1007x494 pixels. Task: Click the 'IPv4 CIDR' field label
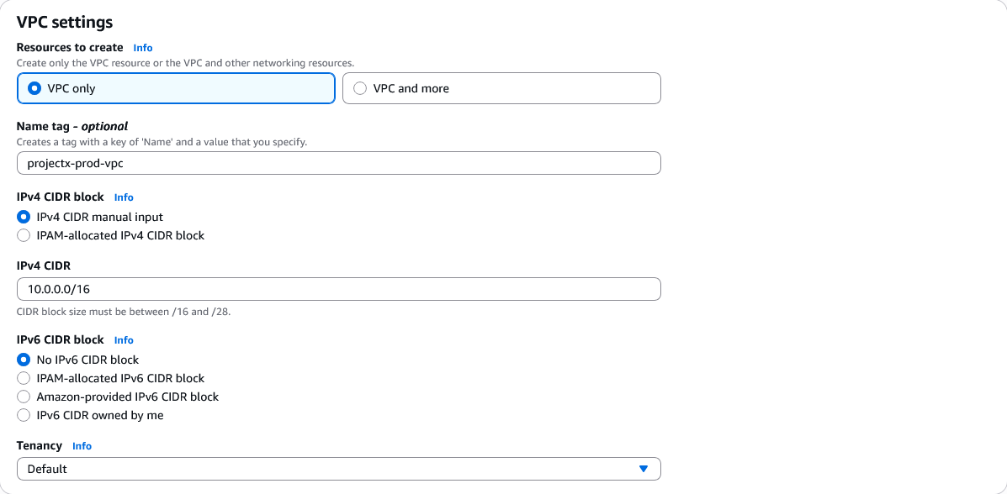[x=44, y=265]
